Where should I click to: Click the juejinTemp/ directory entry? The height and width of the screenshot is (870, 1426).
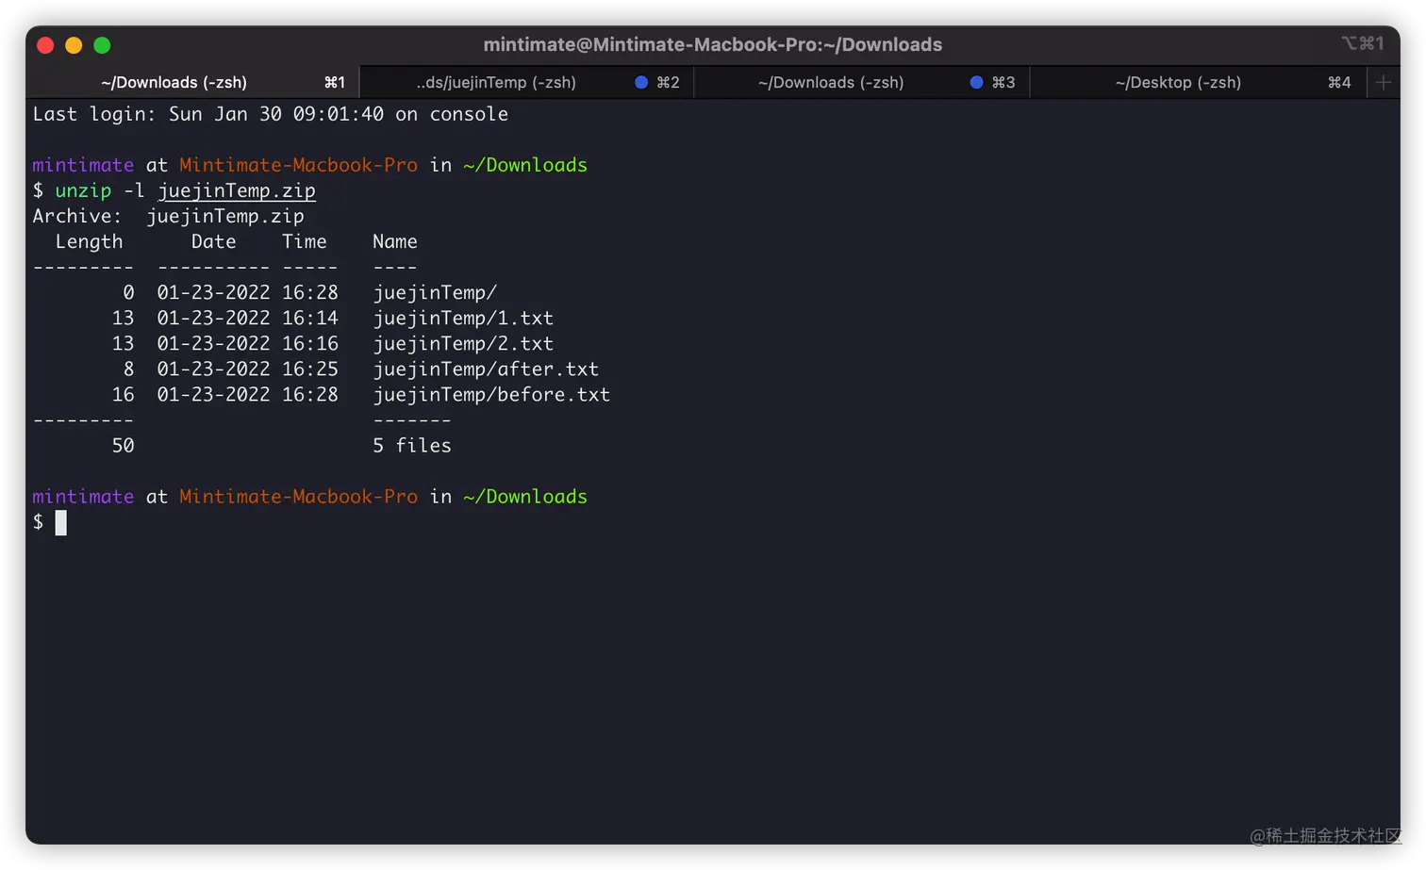click(435, 292)
